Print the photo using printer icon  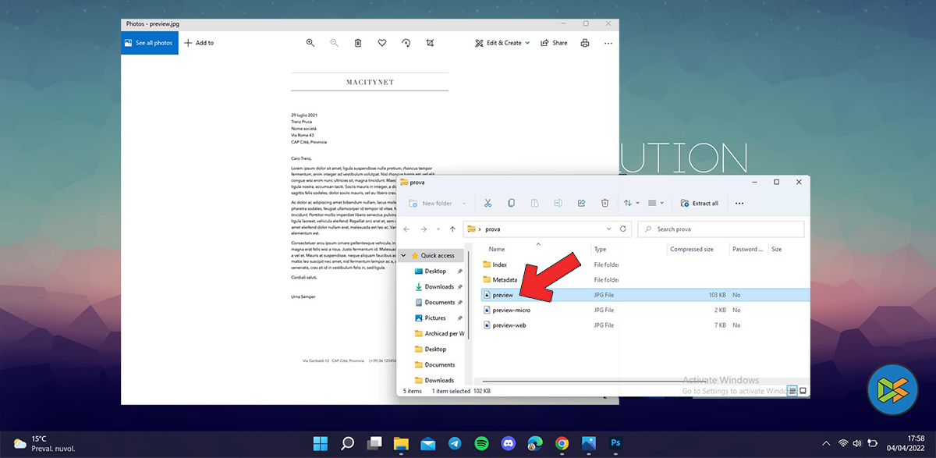tap(585, 43)
